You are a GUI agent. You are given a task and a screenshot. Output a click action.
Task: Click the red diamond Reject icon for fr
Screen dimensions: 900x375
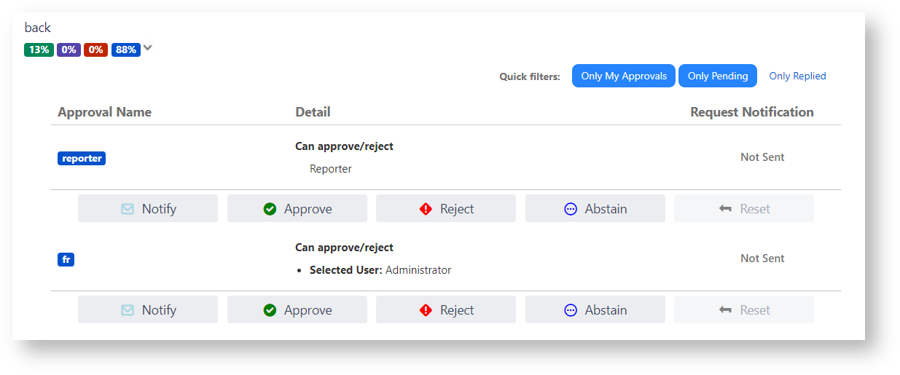(x=426, y=310)
